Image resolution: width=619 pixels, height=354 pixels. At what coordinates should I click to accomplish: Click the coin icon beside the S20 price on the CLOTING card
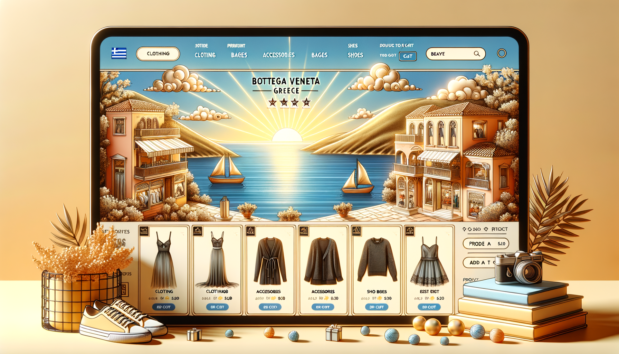(x=167, y=298)
